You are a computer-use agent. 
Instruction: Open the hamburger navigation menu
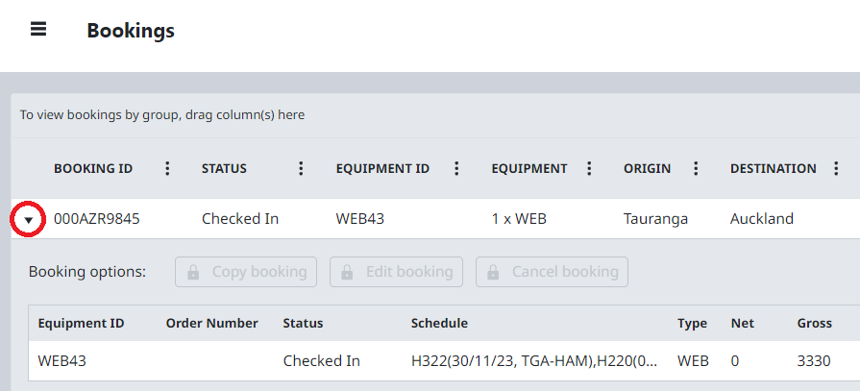pos(38,29)
